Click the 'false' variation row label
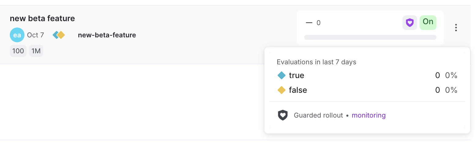475x147 pixels. tap(298, 90)
